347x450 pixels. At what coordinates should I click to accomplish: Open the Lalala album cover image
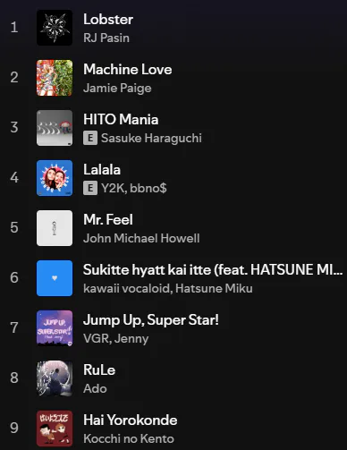tap(55, 178)
